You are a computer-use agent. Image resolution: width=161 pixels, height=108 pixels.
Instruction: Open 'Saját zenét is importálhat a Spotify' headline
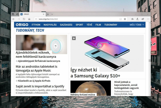pyautogui.click(x=40, y=86)
